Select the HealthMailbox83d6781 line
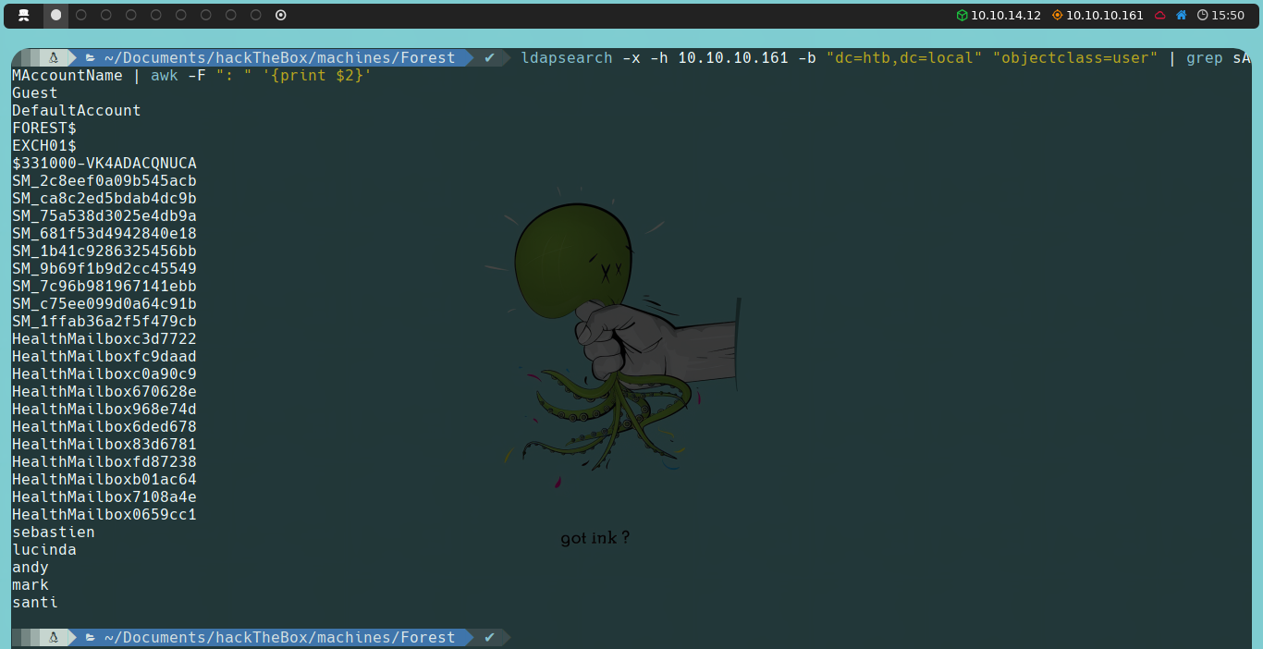The height and width of the screenshot is (649, 1263). (x=104, y=444)
